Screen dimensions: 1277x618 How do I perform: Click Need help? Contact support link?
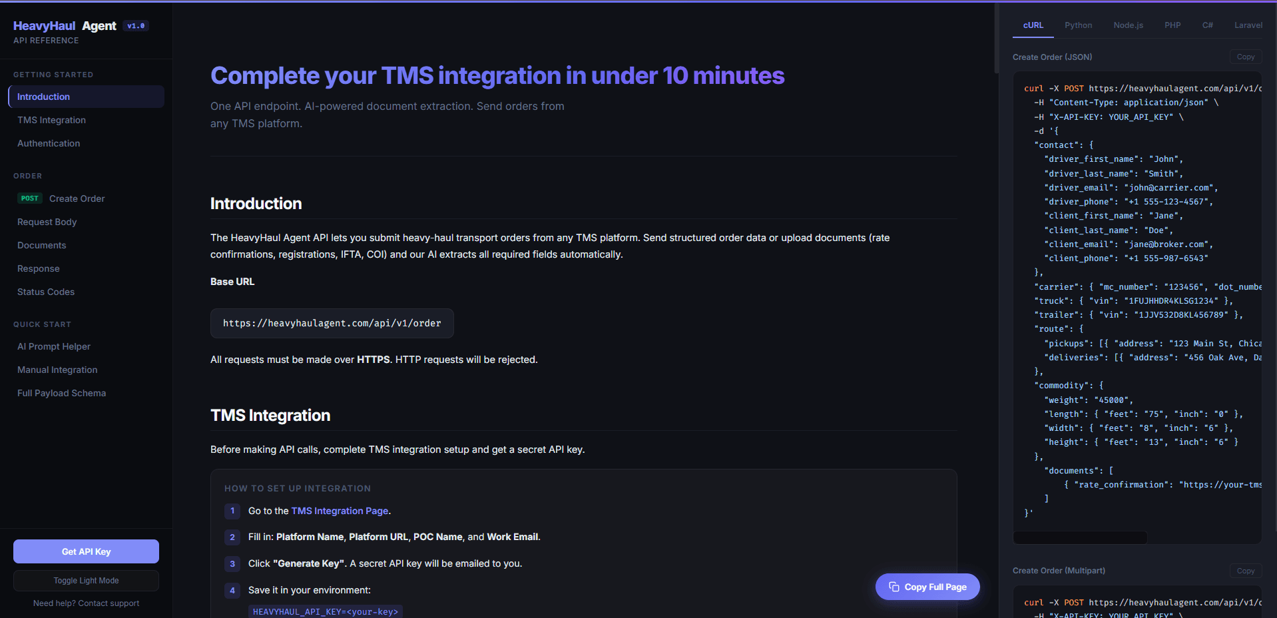click(86, 603)
